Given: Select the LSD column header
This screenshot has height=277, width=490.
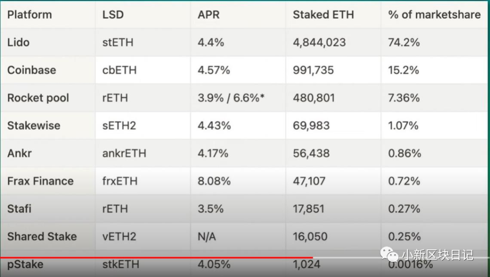Looking at the screenshot, I should (113, 15).
